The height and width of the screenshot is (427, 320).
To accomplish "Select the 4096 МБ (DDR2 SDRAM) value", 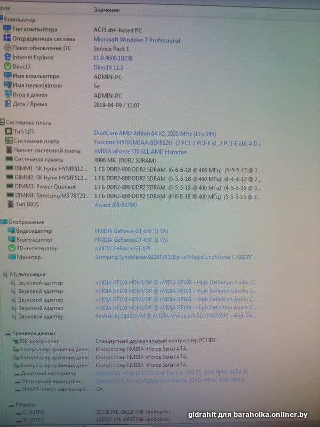I will coord(125,161).
